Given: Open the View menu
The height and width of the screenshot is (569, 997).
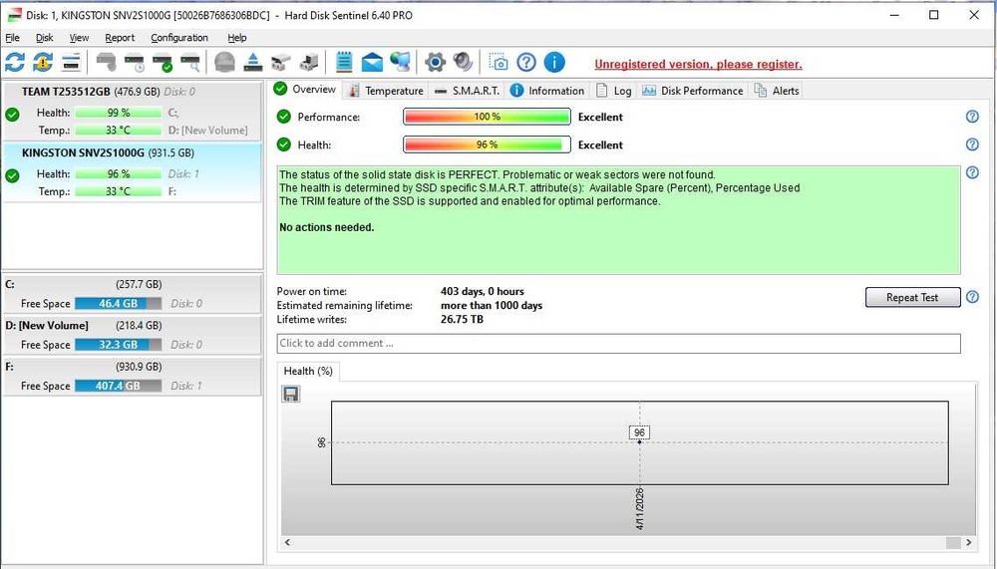Looking at the screenshot, I should (x=79, y=38).
